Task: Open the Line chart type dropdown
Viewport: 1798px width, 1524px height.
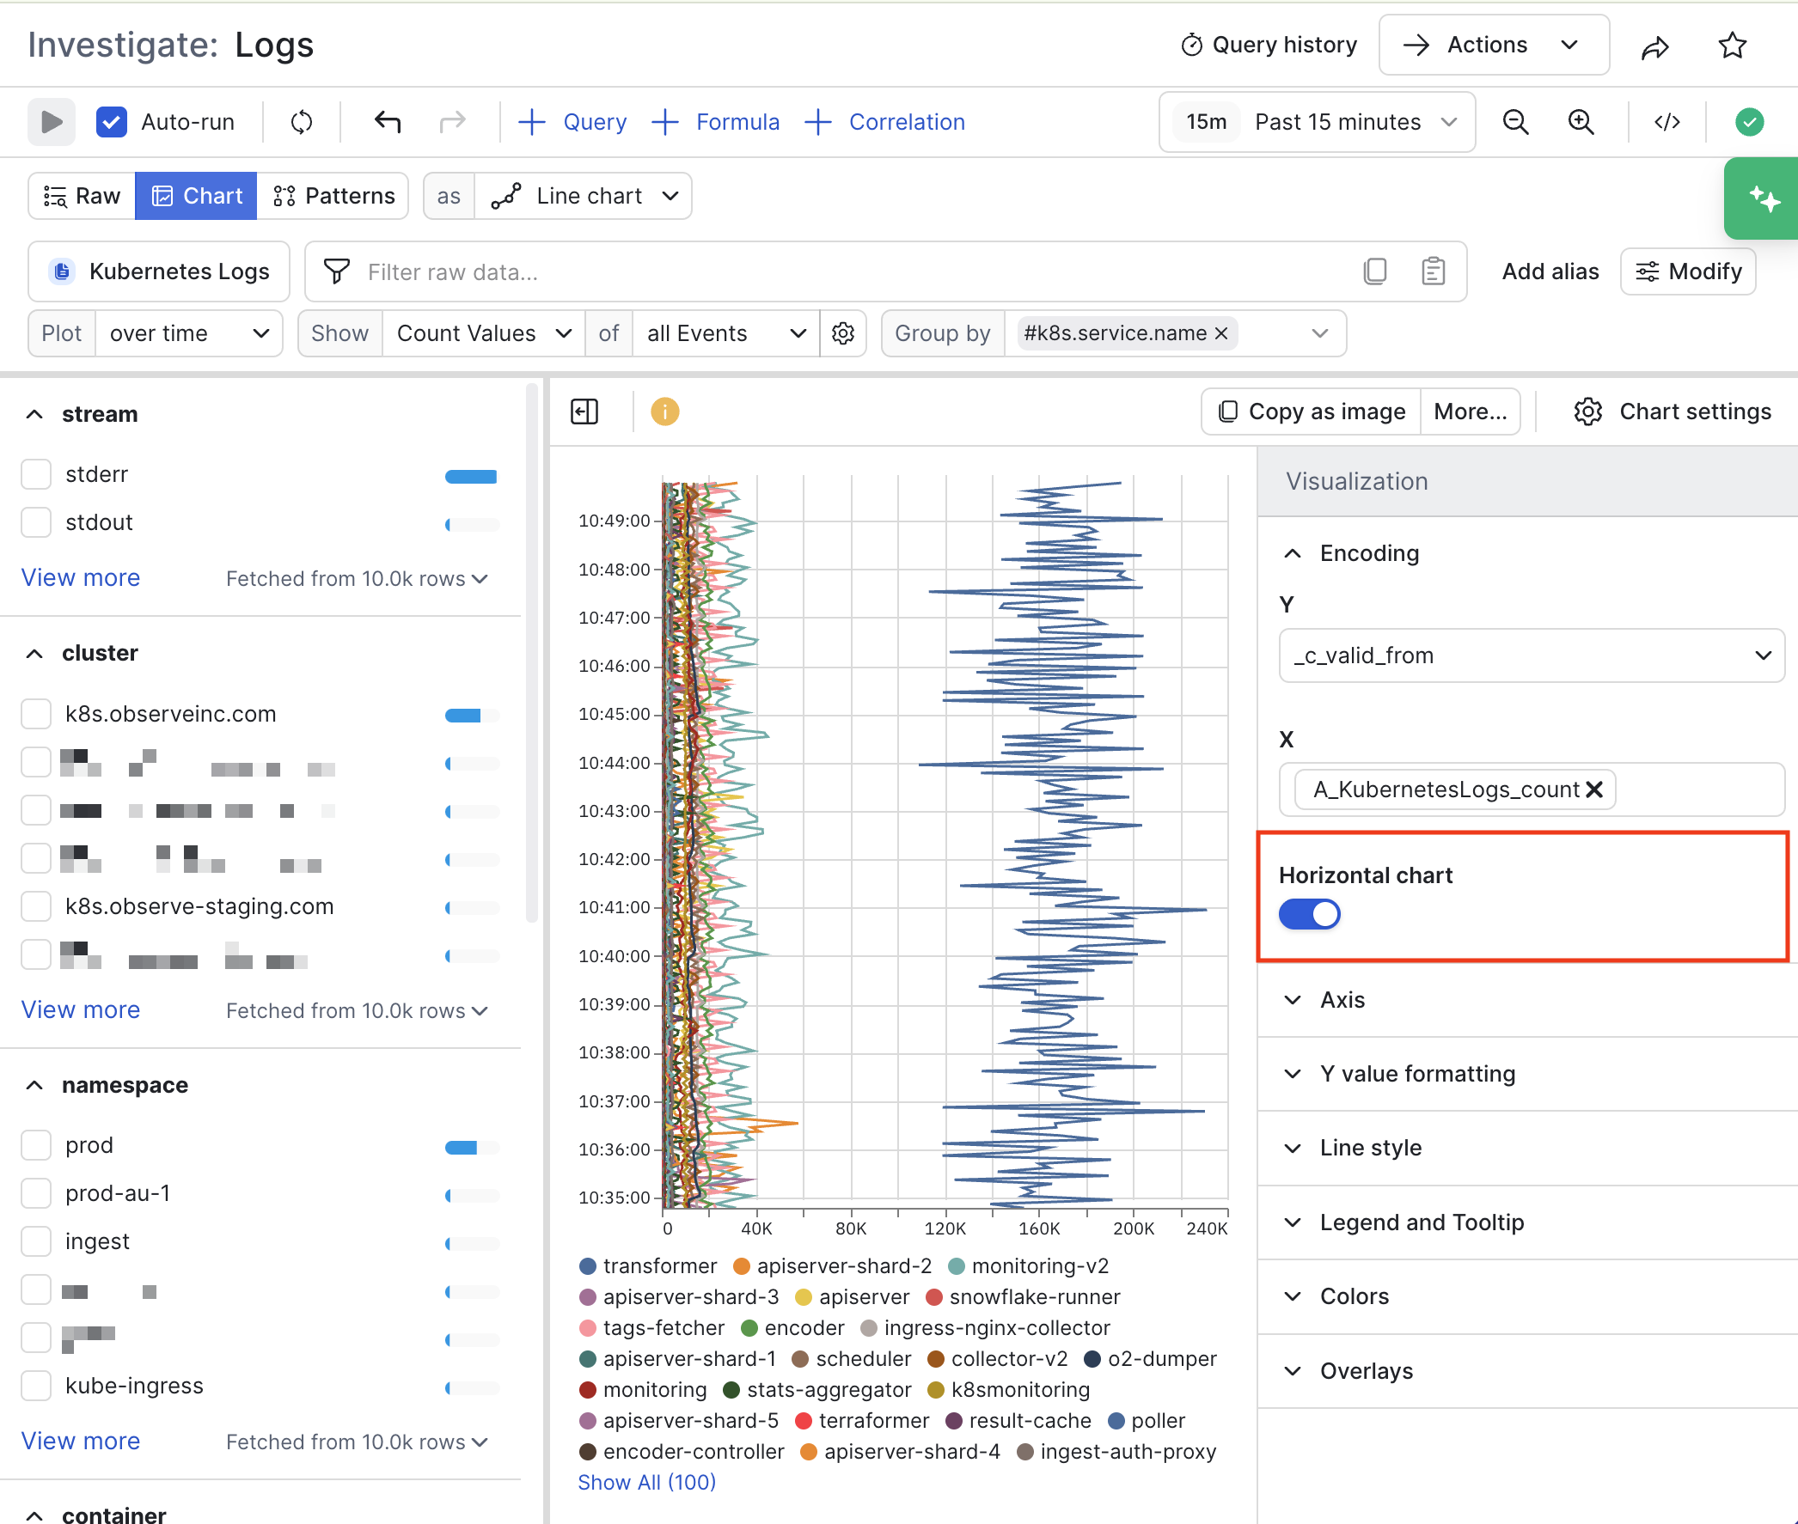Action: point(584,196)
